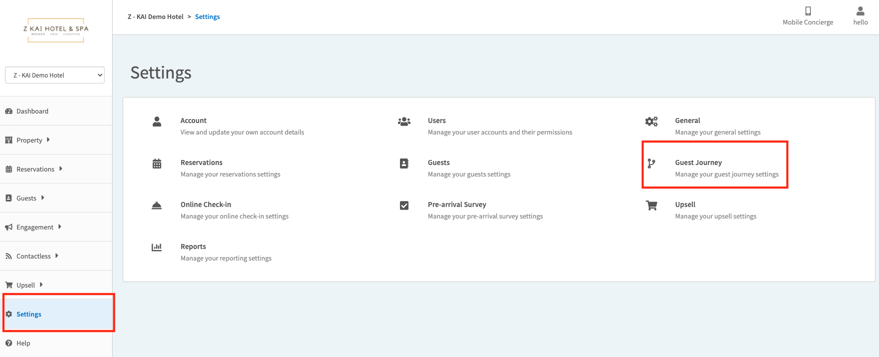Expand the Contactless sidebar menu

(34, 256)
